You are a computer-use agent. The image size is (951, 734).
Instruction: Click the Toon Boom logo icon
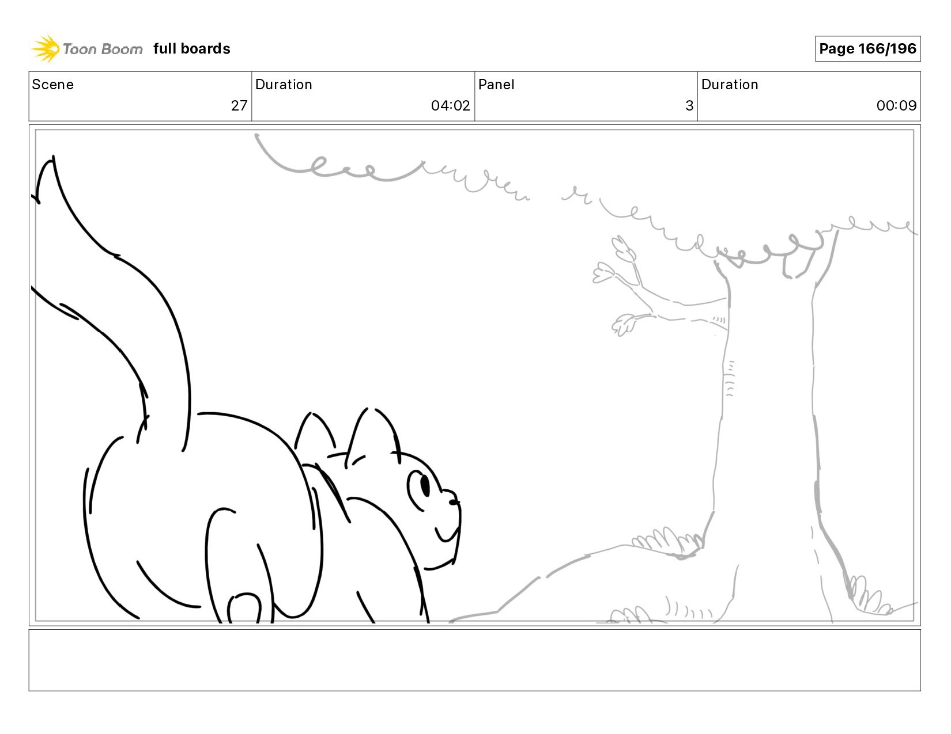(46, 48)
